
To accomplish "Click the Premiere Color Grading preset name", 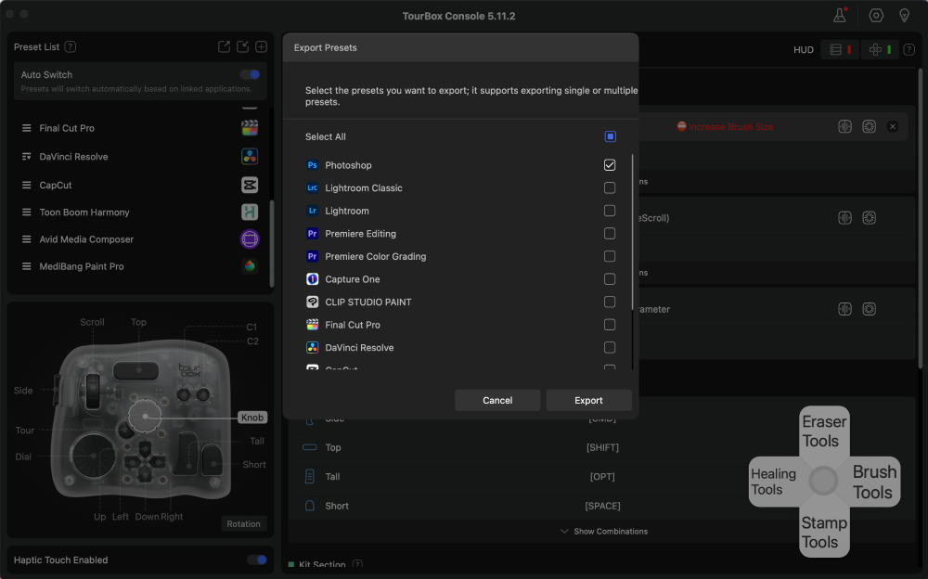I will [375, 256].
